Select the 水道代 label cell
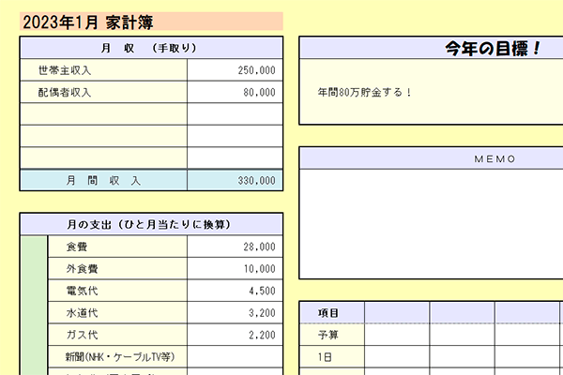 point(117,313)
